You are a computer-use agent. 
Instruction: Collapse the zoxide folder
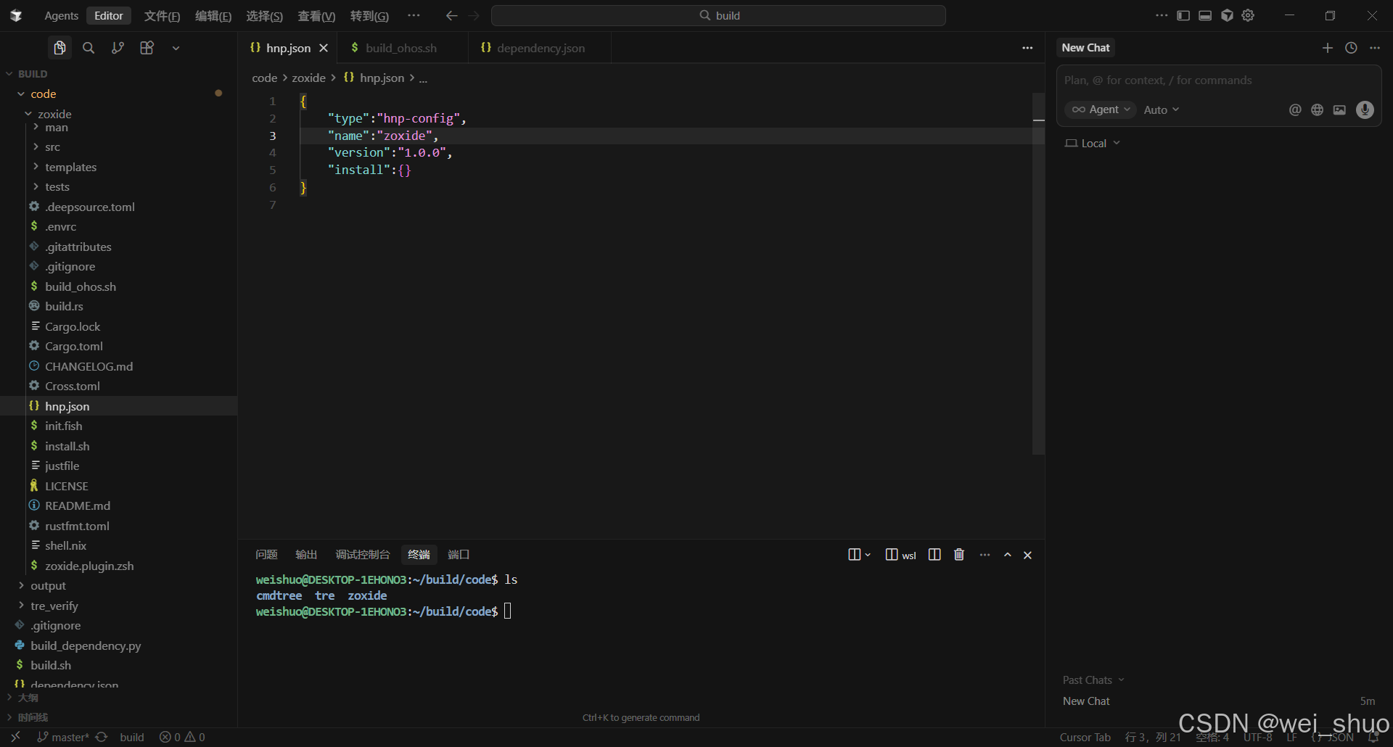click(28, 114)
